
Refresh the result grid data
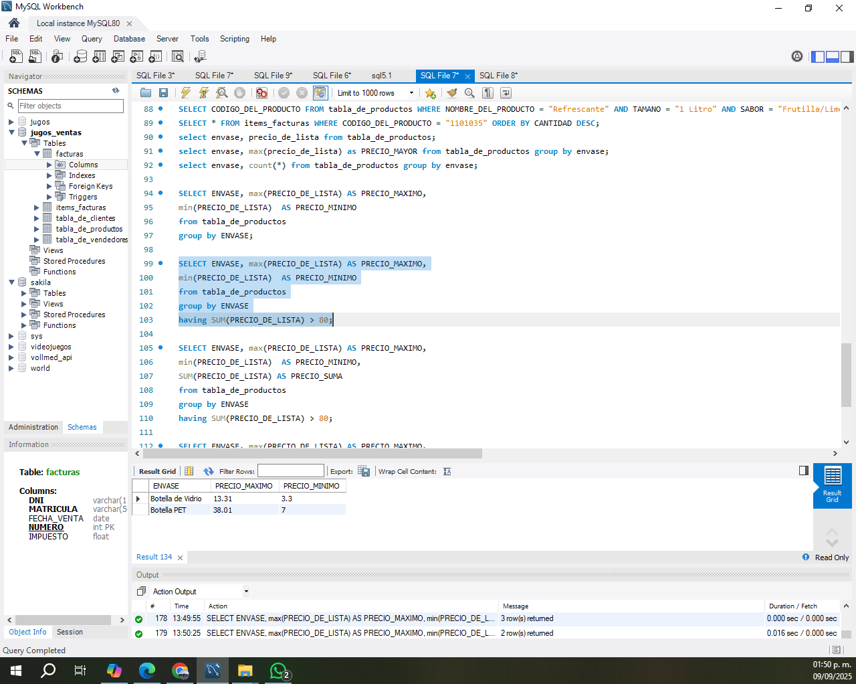pyautogui.click(x=209, y=471)
